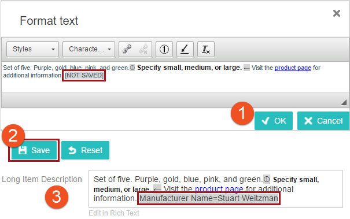350x219 pixels.
Task: Click the Cancel button
Action: [323, 121]
